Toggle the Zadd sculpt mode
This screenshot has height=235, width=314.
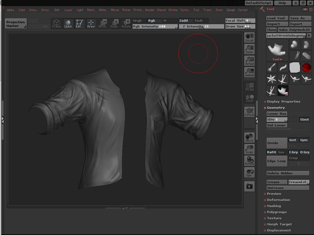pos(186,21)
